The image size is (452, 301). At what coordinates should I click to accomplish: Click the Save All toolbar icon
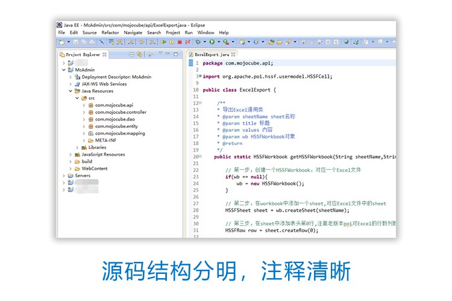[84, 42]
